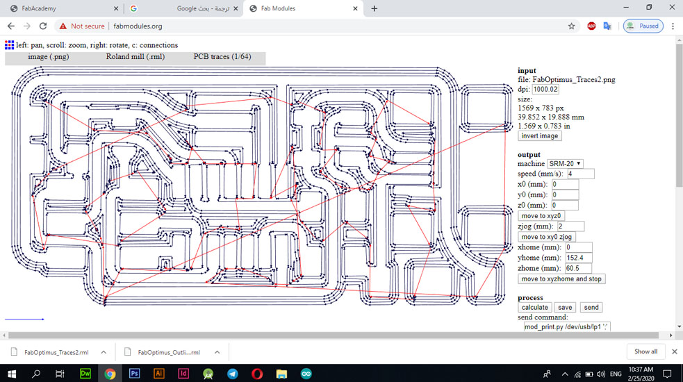The image size is (683, 382).
Task: Click the z0 (mm) input field
Action: point(565,205)
